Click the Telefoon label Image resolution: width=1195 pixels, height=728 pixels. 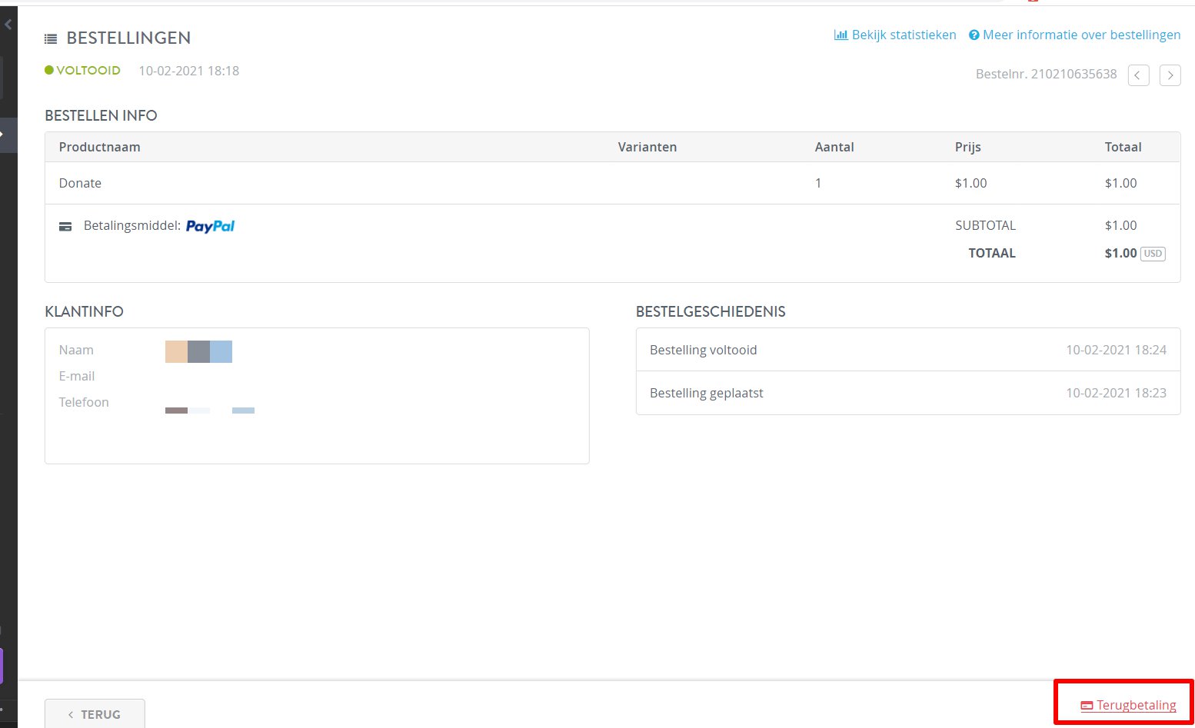[x=84, y=402]
